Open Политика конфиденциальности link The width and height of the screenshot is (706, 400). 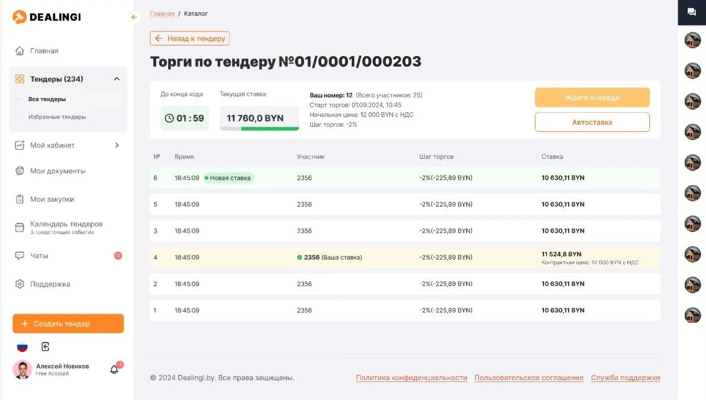click(x=411, y=378)
